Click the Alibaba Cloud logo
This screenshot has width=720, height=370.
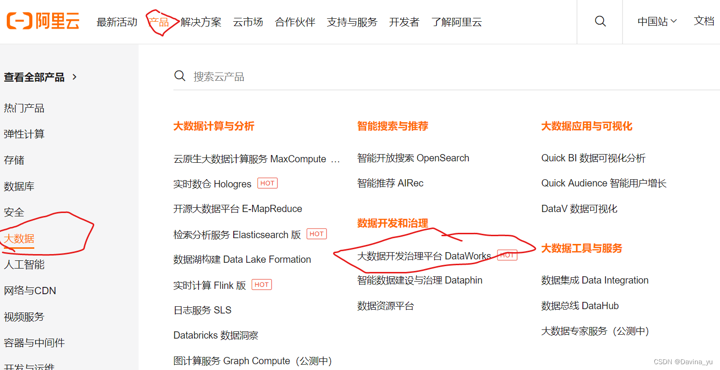click(x=43, y=22)
